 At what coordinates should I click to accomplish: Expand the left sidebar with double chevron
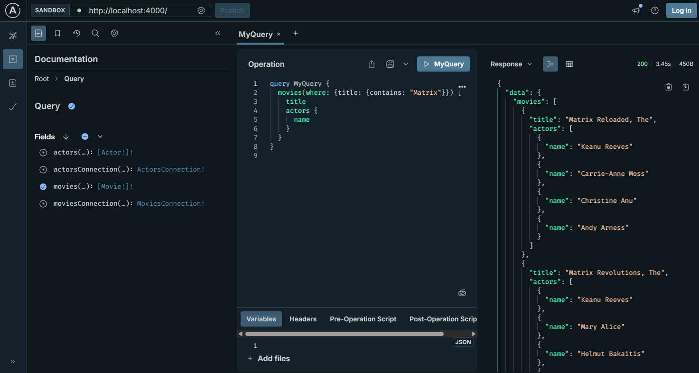click(13, 362)
